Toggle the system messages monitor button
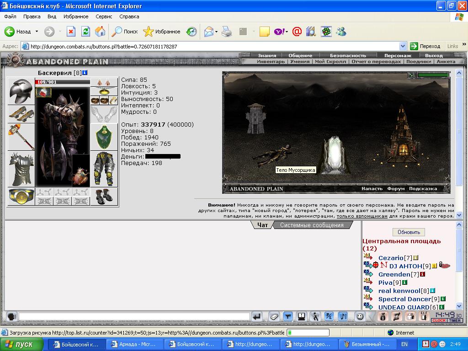468x351 pixels. tap(302, 316)
